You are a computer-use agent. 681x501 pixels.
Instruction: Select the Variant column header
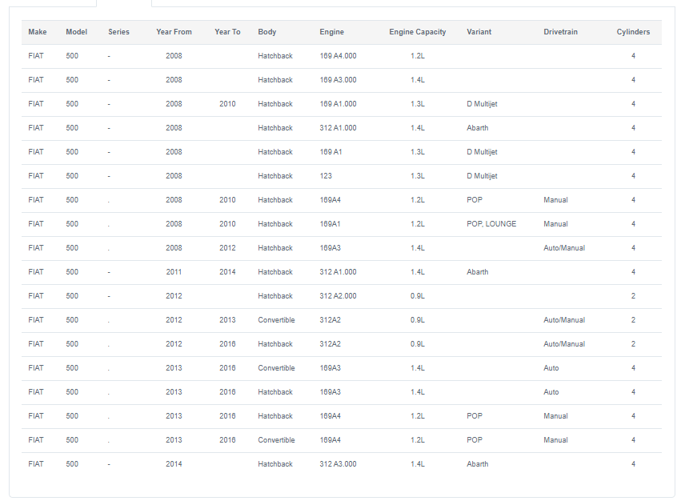(479, 32)
